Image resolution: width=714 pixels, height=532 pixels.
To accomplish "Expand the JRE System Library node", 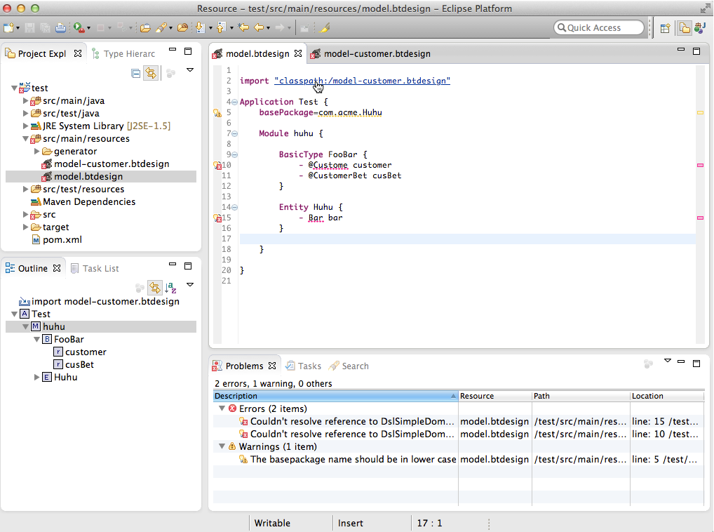I will [x=25, y=126].
